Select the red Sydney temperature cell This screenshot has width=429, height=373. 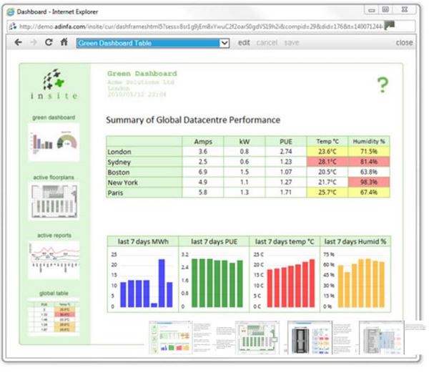[x=327, y=162]
